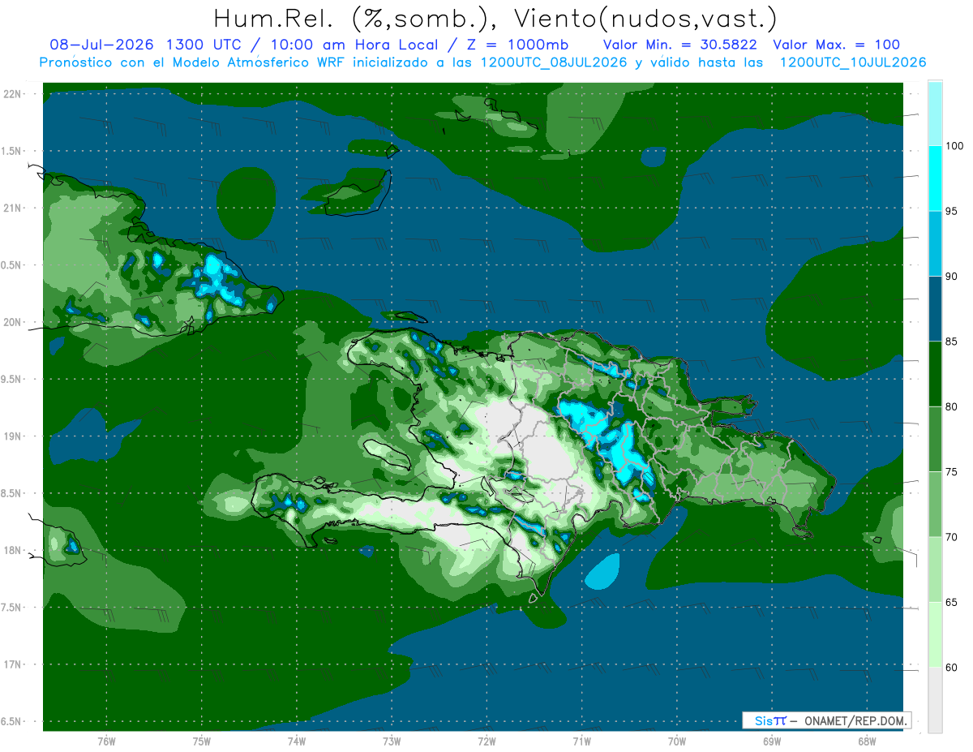The width and height of the screenshot is (973, 752).
Task: Click the longitude label '70W'
Action: (x=677, y=741)
